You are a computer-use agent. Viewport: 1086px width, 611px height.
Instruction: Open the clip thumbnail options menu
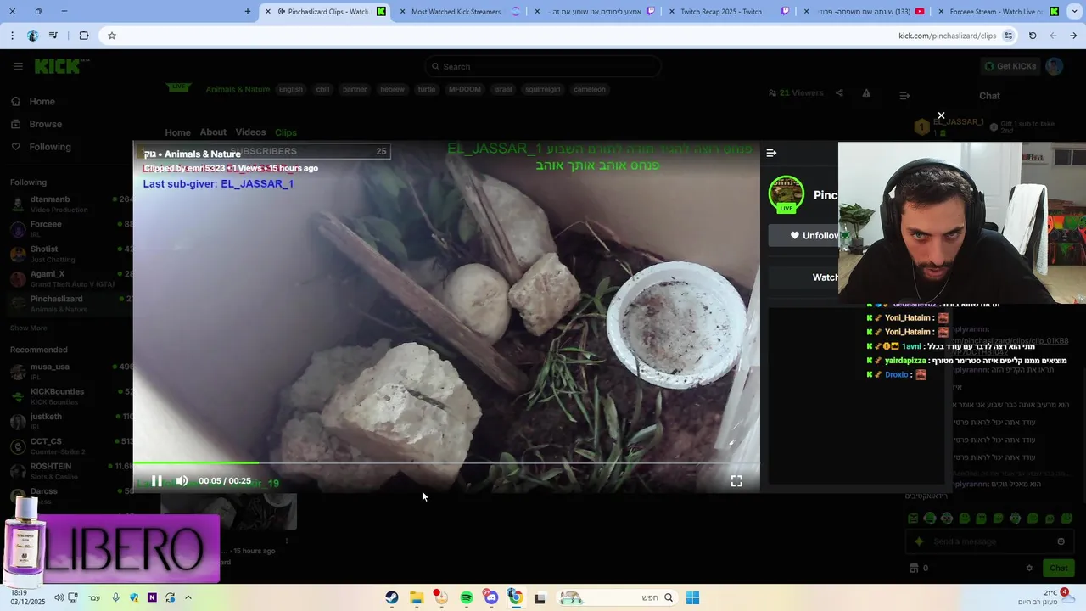tap(286, 541)
